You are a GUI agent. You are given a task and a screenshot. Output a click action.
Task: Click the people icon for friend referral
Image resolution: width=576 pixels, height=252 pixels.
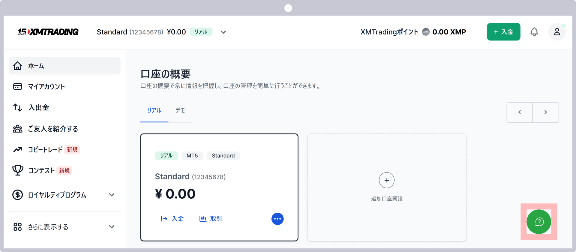[18, 129]
